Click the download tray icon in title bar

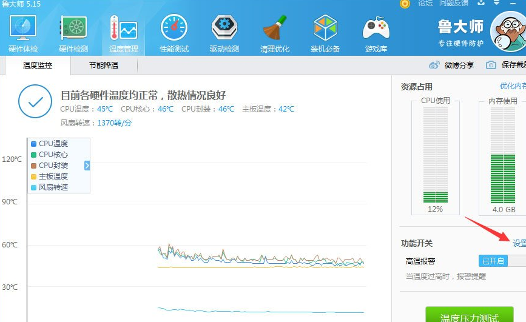[481, 2]
